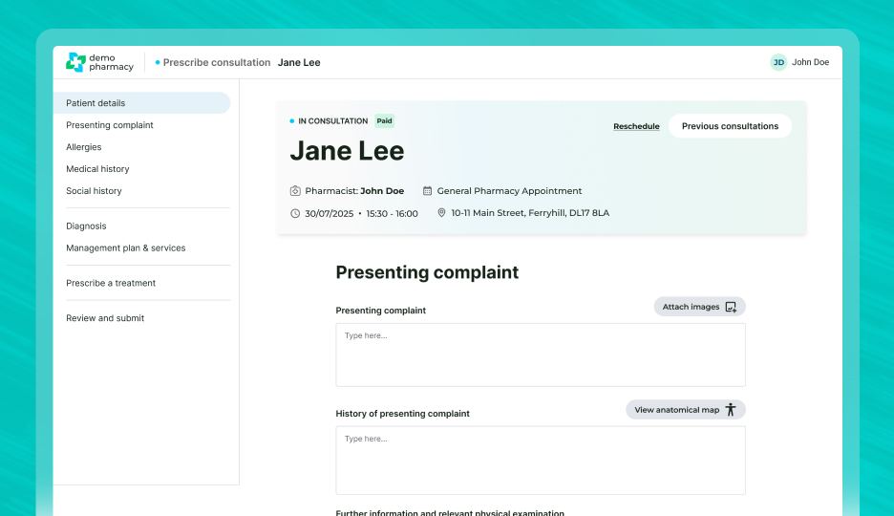This screenshot has width=894, height=516.
Task: Focus the History of presenting complaint textbox
Action: 541,461
